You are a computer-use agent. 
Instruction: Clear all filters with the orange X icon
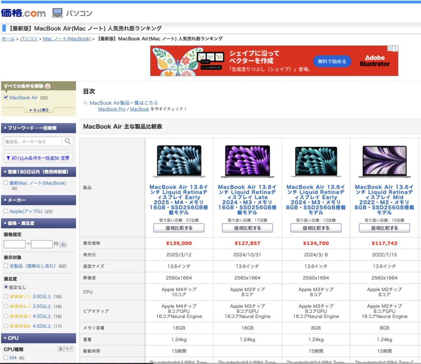pyautogui.click(x=48, y=86)
